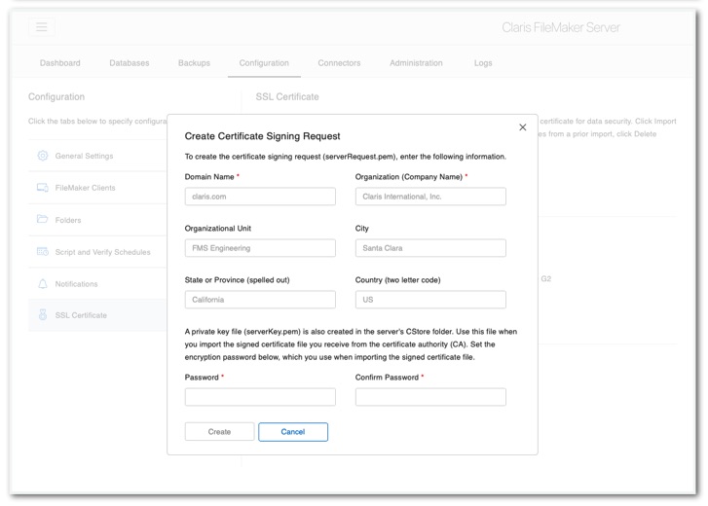This screenshot has height=506, width=708.
Task: Click the Script and Verify Schedules icon
Action: [x=43, y=252]
